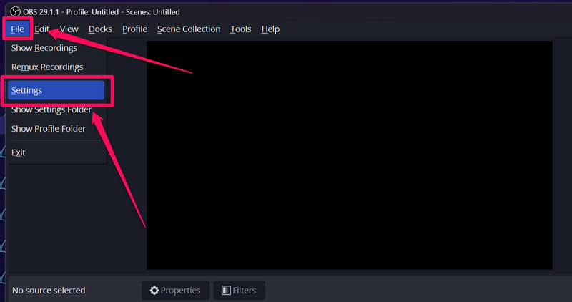Click the OBS logo in title bar
The image size is (572, 302).
pyautogui.click(x=15, y=12)
